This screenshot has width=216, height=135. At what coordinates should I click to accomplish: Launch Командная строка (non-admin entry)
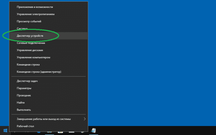click(x=49, y=64)
